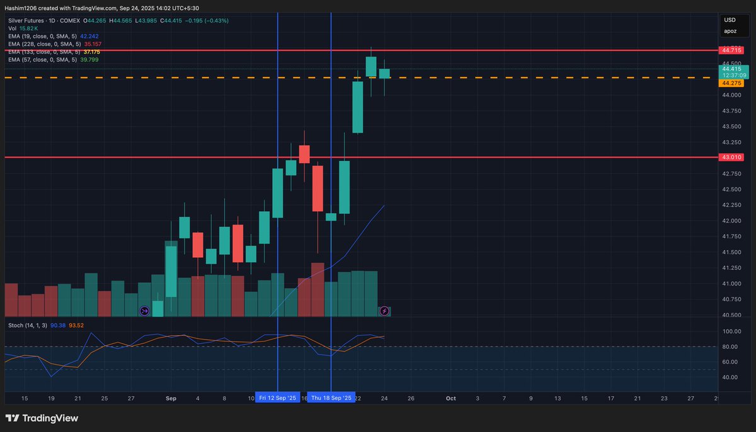Click the orange 44.275 price label
The width and height of the screenshot is (756, 432).
point(730,82)
